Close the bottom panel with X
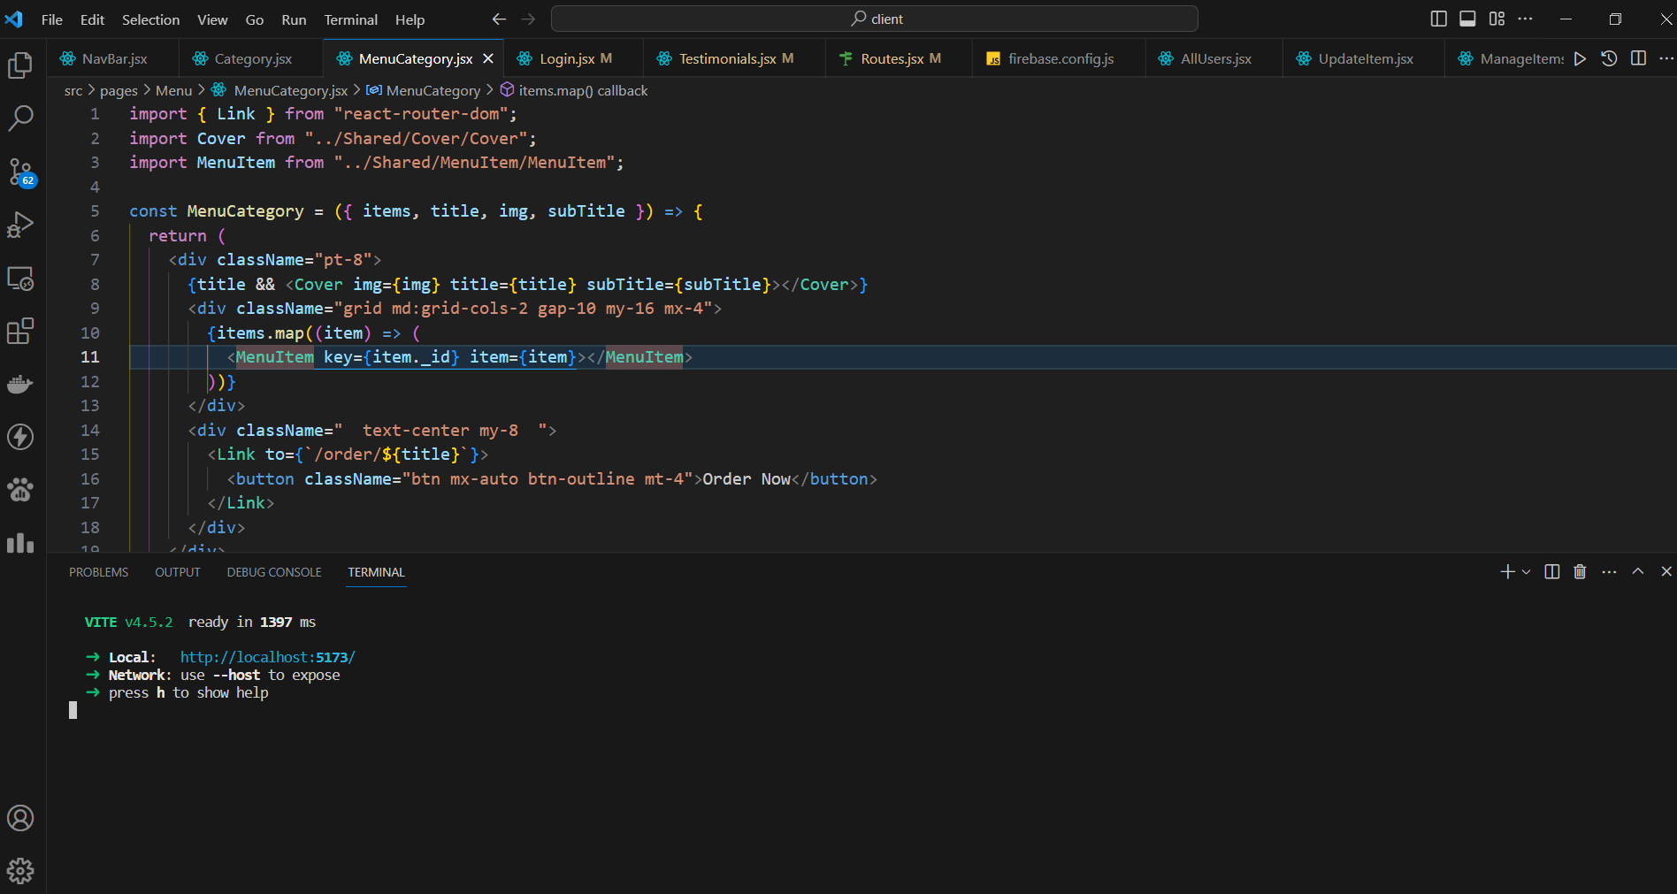 1666,572
